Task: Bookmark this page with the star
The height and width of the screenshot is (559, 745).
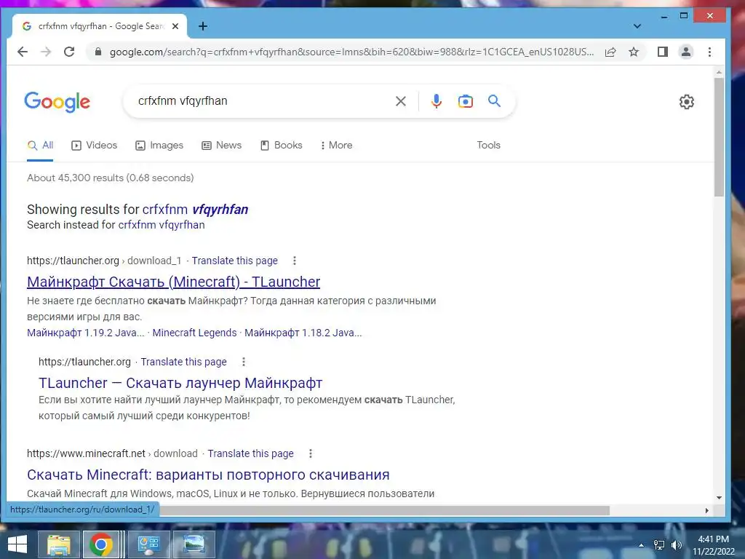Action: [x=634, y=52]
